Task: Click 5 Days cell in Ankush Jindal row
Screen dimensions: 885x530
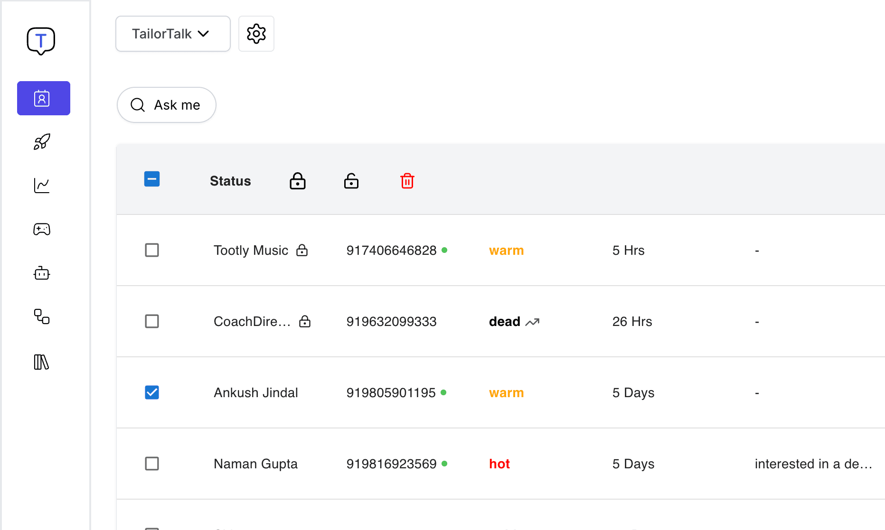Action: coord(633,392)
